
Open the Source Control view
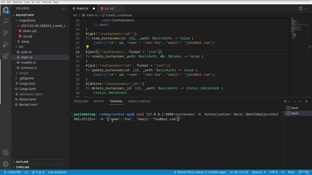[5, 33]
